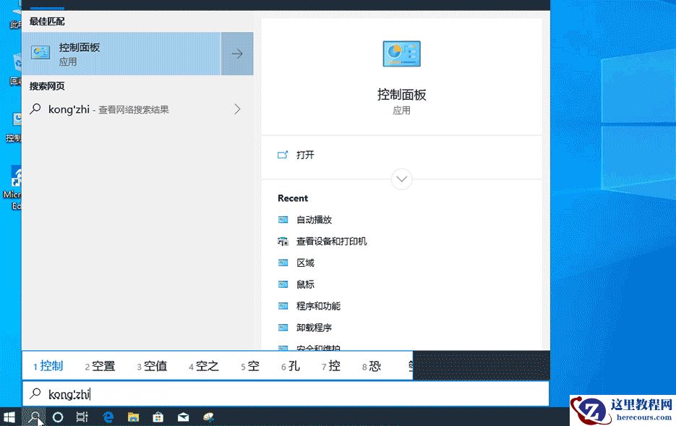Select candidate 空置 from the IME bar
Viewport: 676px width, 426px height.
pos(99,366)
